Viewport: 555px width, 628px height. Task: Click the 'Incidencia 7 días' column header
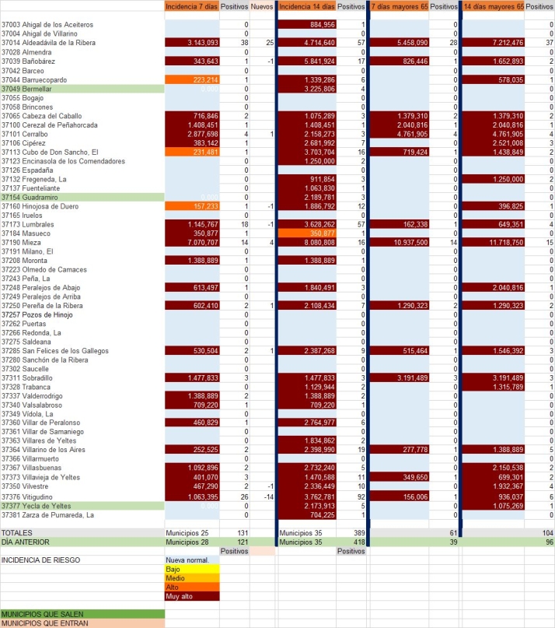(191, 6)
